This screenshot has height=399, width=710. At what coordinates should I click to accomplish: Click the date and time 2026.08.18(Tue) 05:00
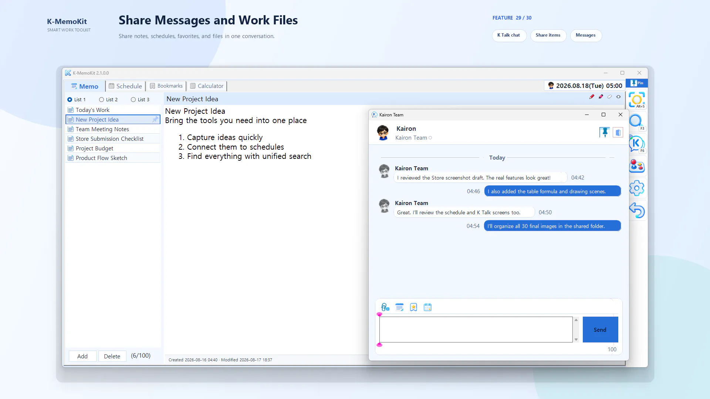tap(589, 86)
